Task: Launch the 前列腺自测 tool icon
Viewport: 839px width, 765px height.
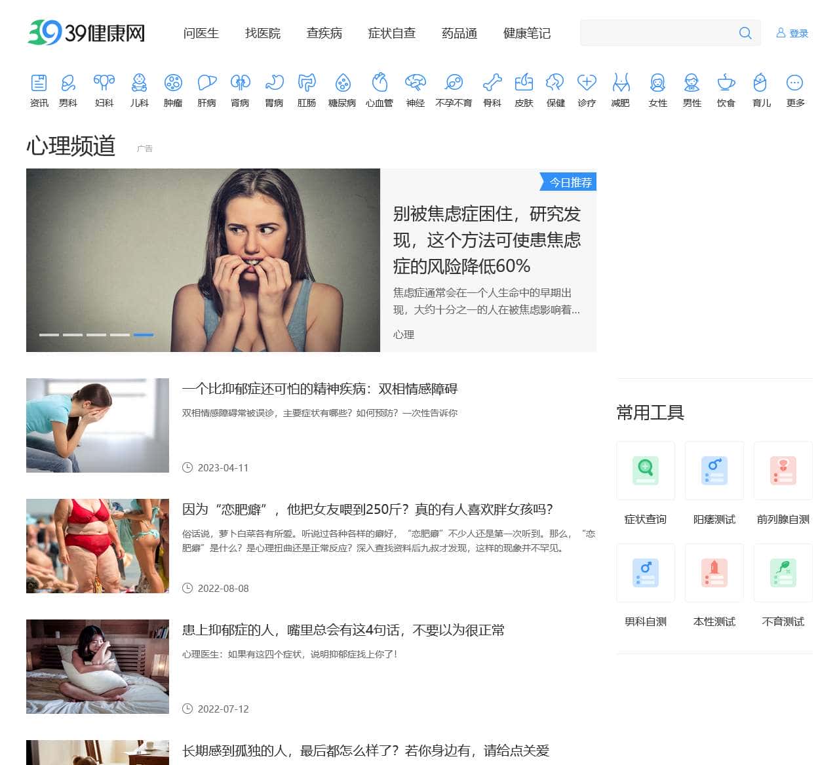Action: pyautogui.click(x=783, y=471)
